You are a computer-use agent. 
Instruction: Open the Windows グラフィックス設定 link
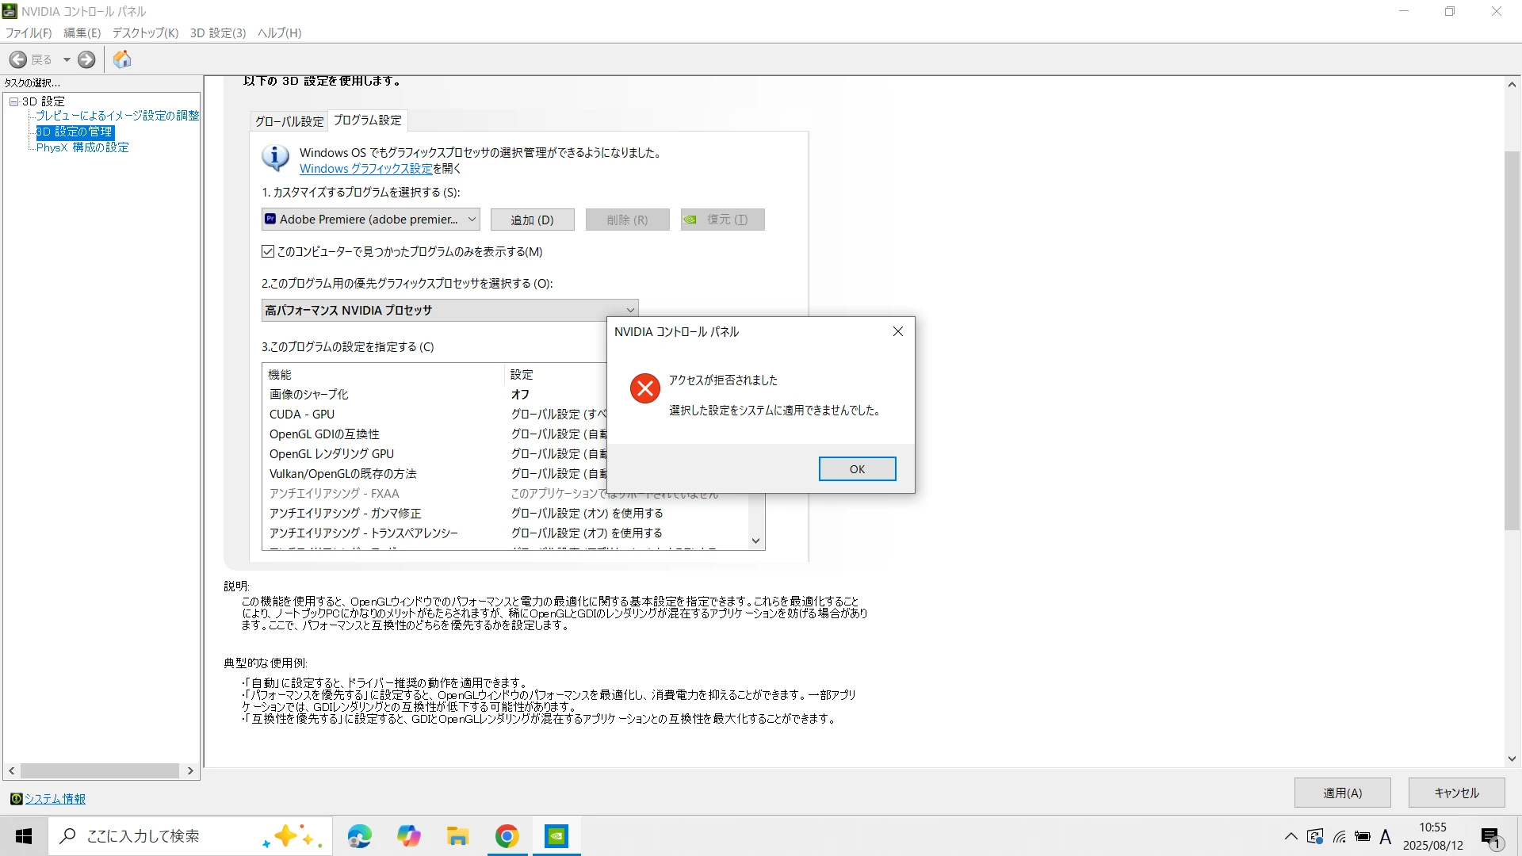[365, 169]
